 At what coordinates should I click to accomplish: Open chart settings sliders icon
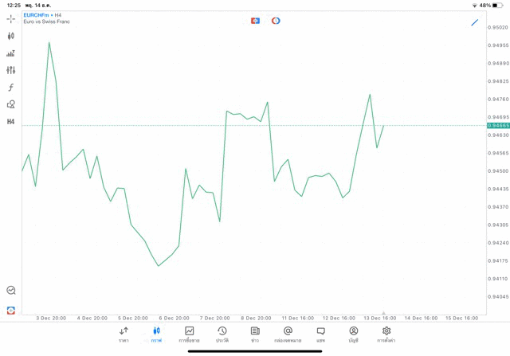click(10, 70)
